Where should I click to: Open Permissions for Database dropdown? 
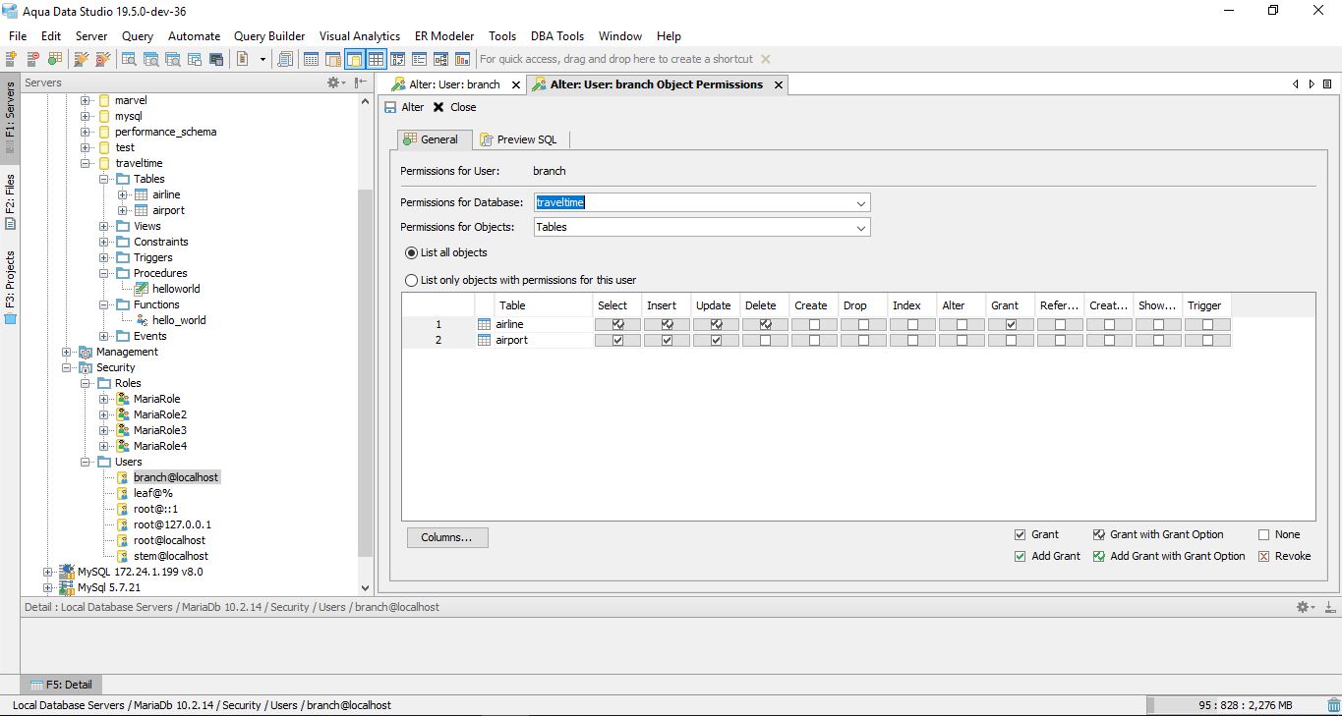861,203
